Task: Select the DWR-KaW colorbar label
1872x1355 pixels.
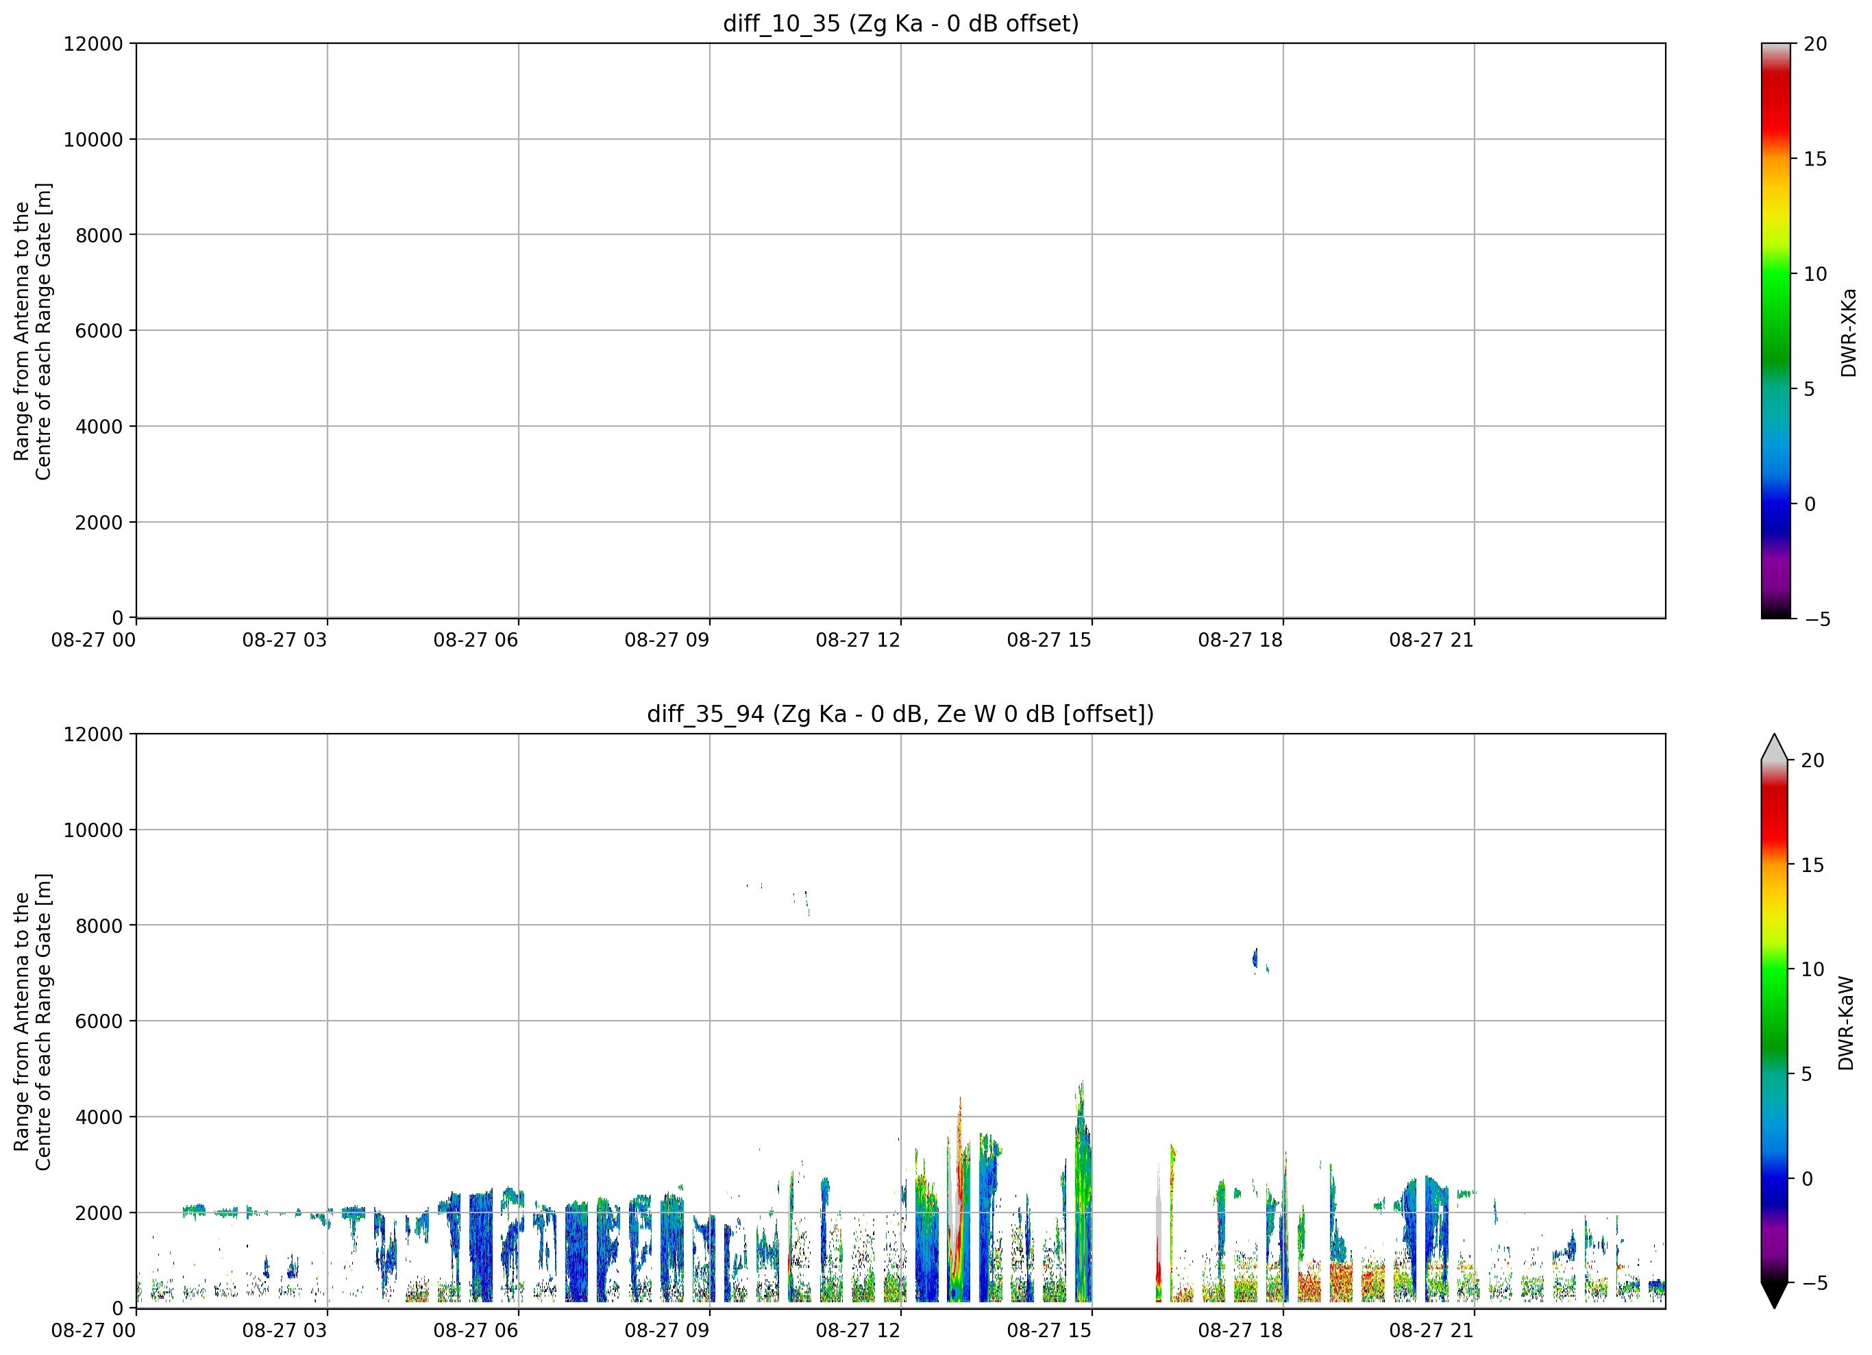Action: (x=1847, y=1023)
